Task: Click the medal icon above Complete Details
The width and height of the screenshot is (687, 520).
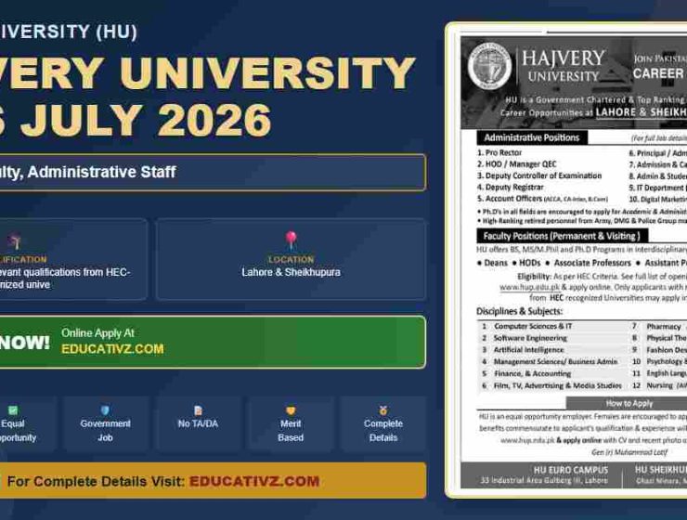Action: pos(383,410)
